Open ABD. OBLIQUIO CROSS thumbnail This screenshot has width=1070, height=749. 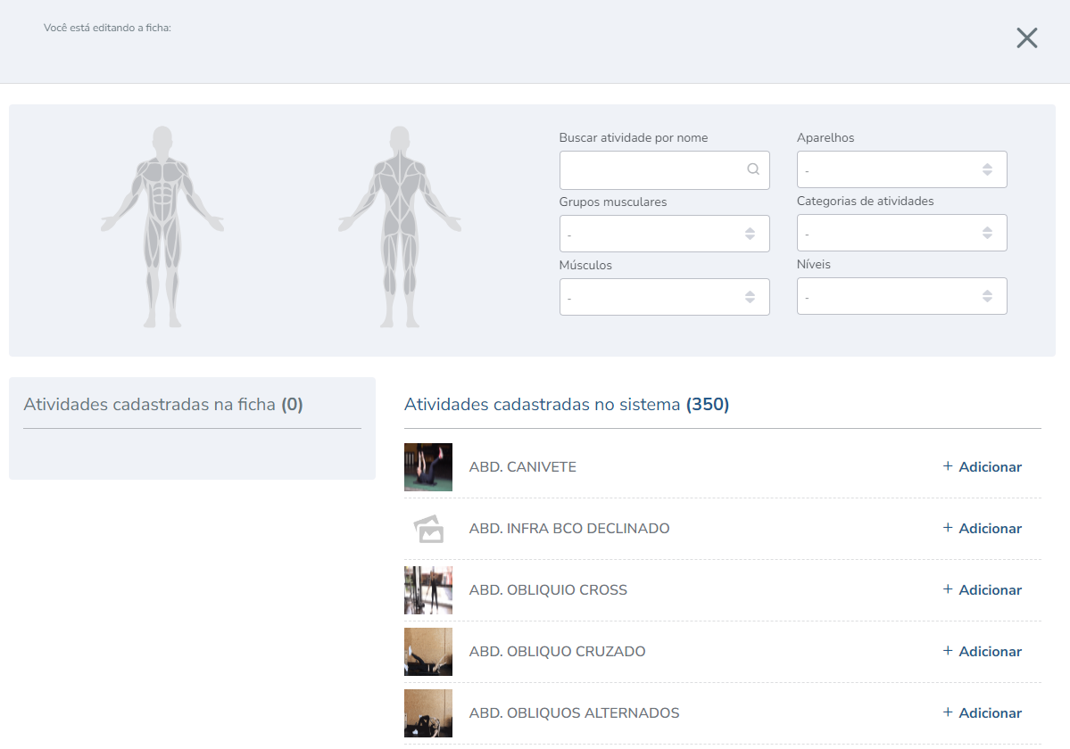coord(428,590)
